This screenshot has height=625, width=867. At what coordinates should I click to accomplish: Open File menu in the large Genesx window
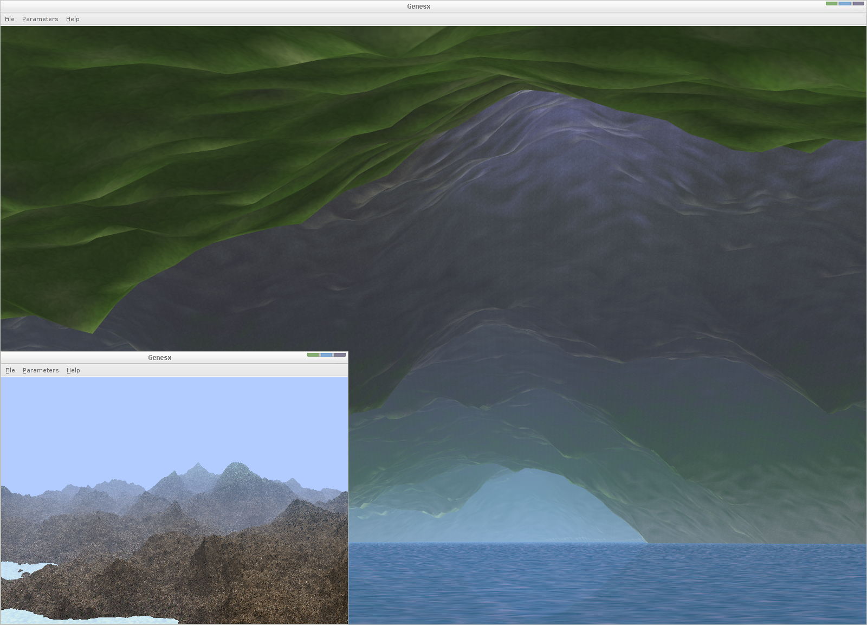[x=10, y=19]
